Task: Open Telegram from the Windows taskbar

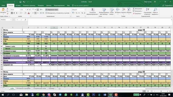Action: click(x=60, y=95)
